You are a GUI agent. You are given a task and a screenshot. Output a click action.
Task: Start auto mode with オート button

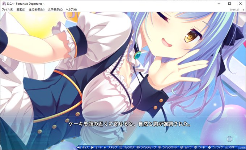pyautogui.click(x=97, y=147)
